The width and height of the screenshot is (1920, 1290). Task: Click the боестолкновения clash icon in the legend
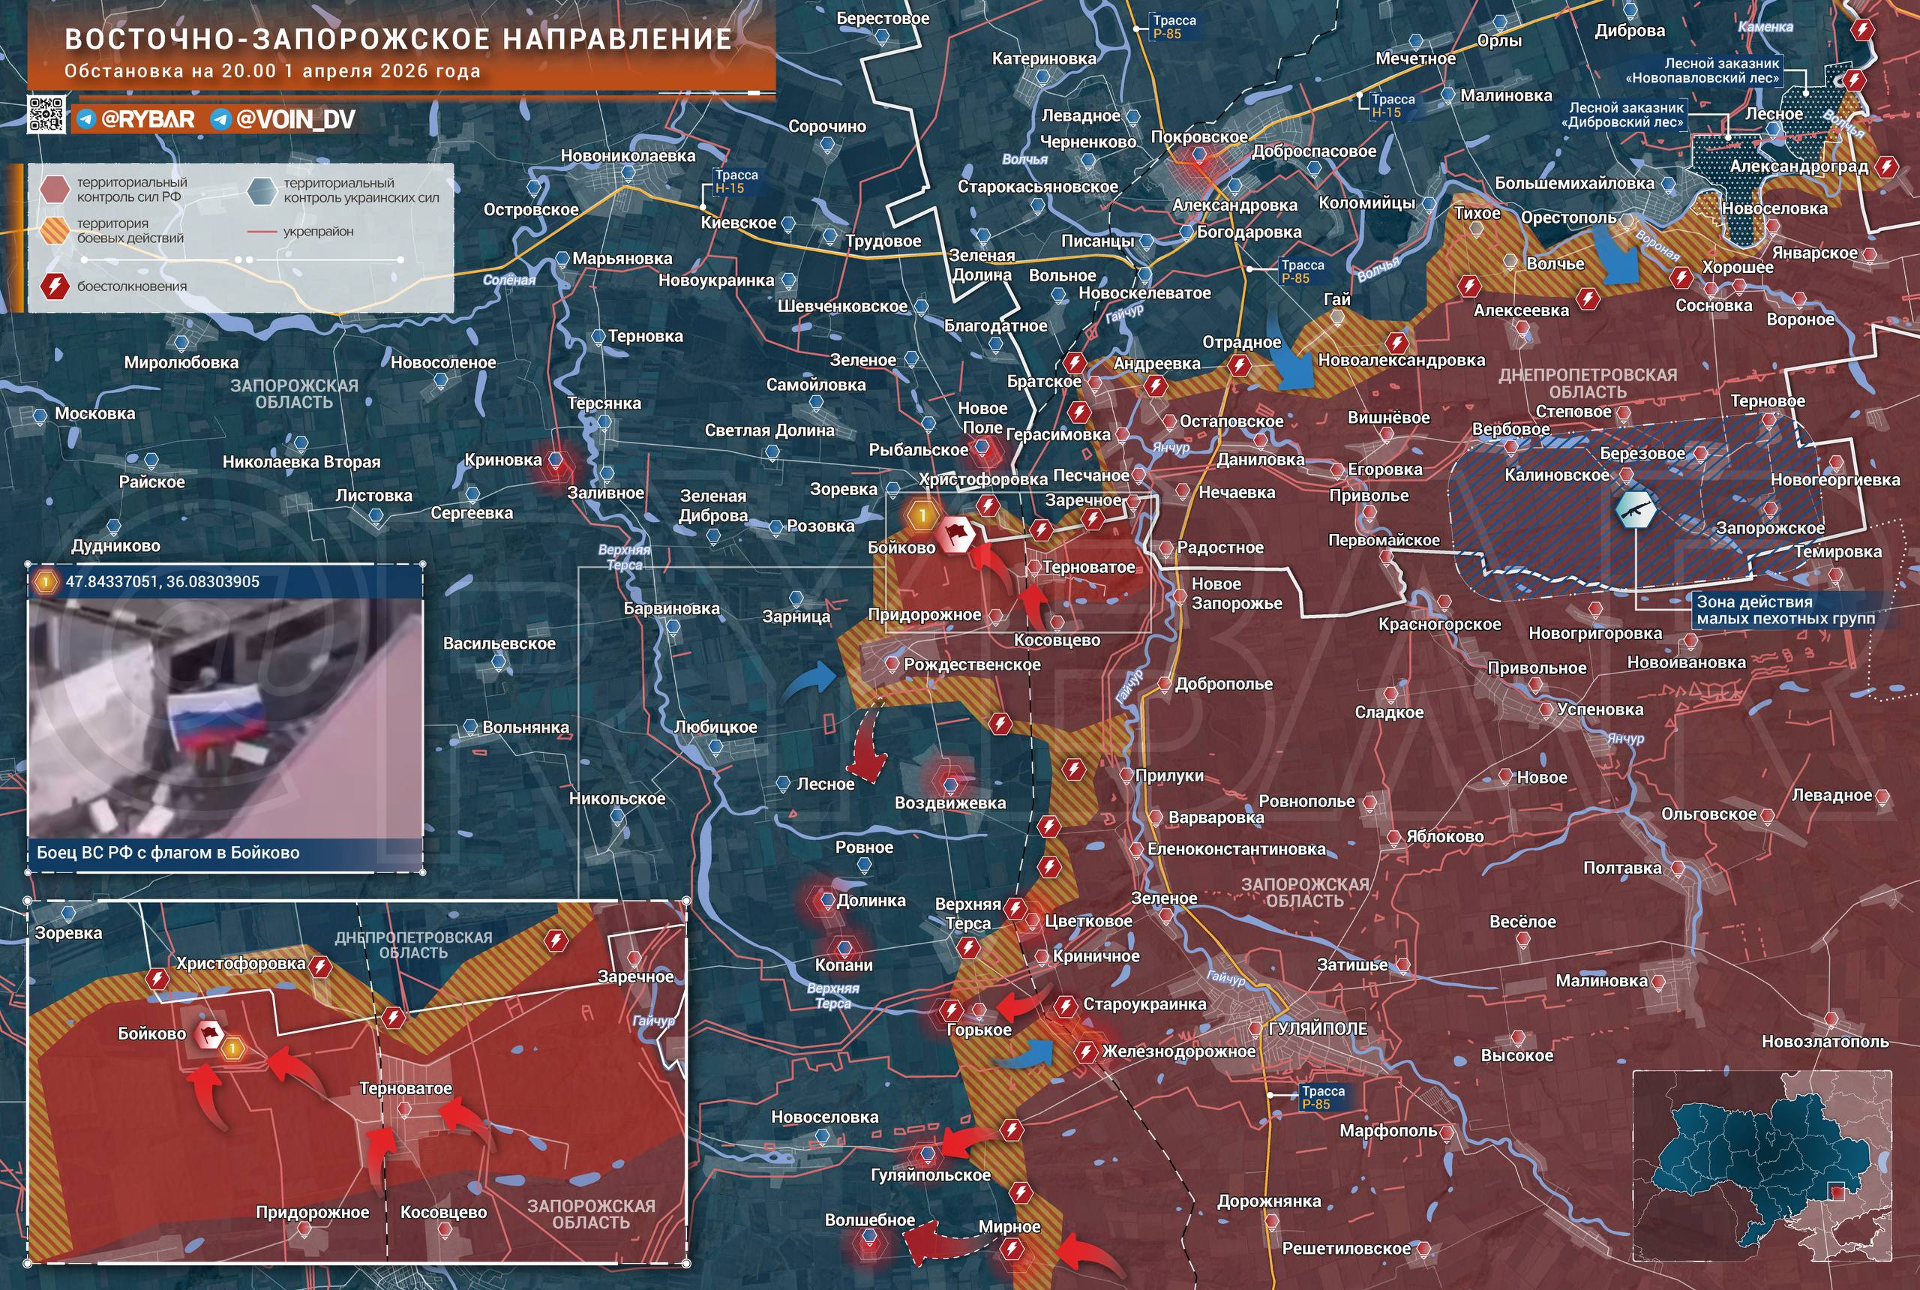(x=53, y=286)
